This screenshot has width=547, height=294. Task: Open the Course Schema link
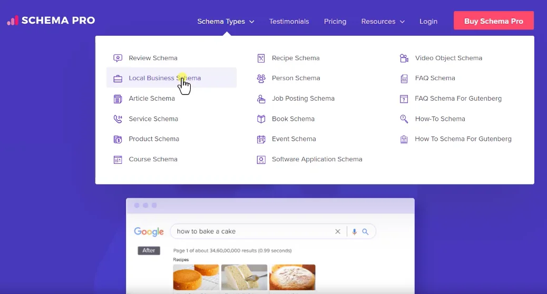[153, 159]
